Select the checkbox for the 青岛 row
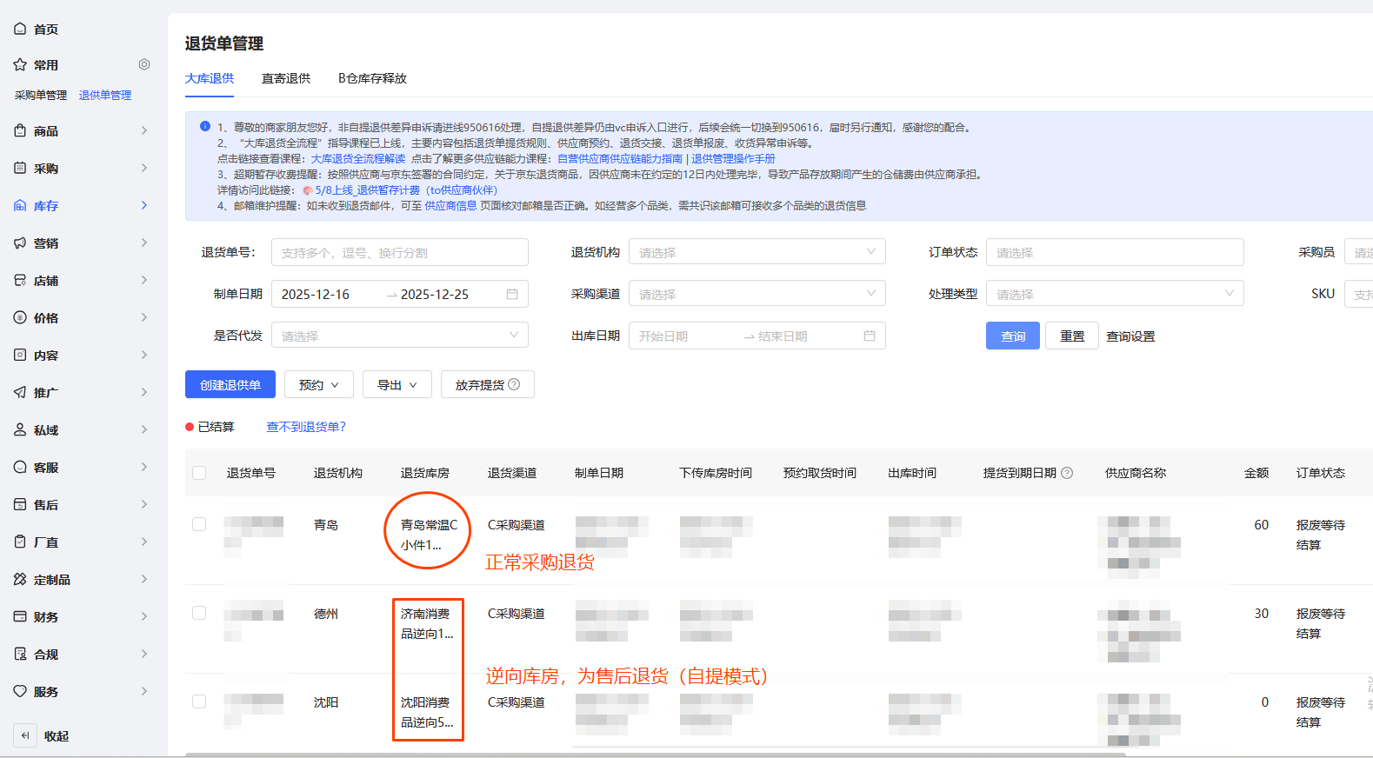 (199, 524)
